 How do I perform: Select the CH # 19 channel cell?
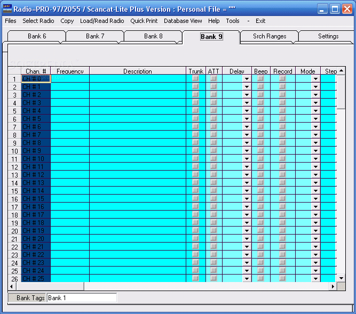click(36, 231)
